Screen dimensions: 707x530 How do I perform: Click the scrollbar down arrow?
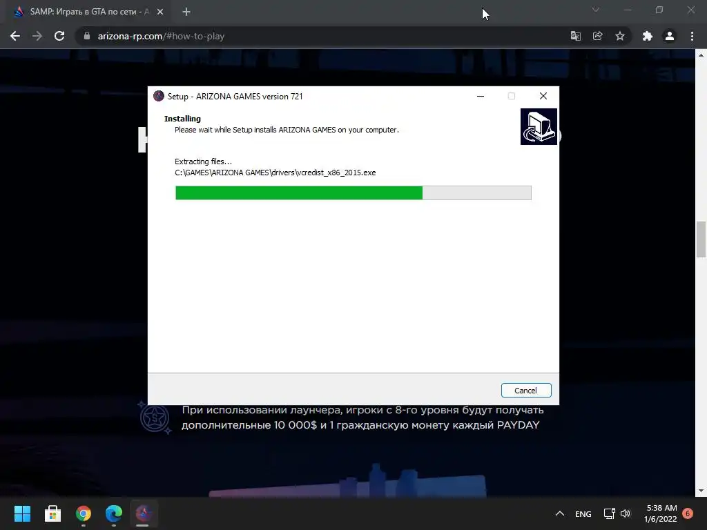701,491
